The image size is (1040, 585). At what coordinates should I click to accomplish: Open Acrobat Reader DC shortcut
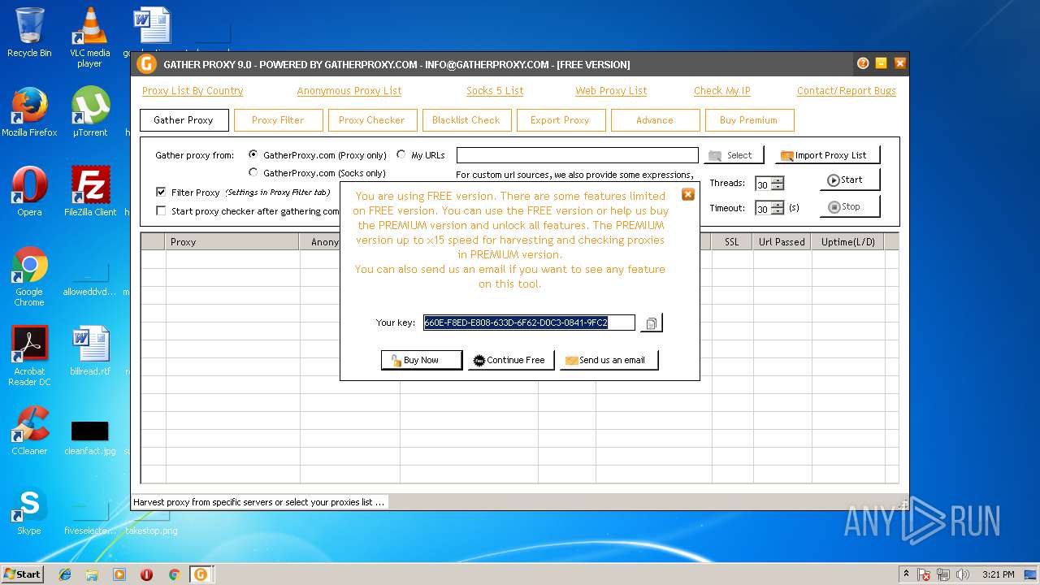[29, 356]
